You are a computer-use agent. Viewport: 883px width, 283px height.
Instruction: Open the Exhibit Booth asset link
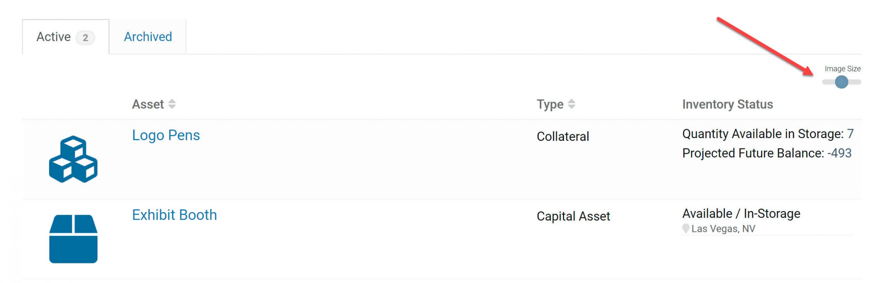point(174,215)
